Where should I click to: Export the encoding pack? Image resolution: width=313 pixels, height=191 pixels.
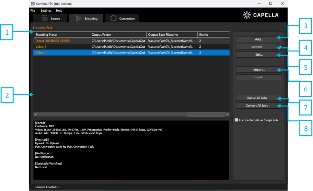pos(259,77)
